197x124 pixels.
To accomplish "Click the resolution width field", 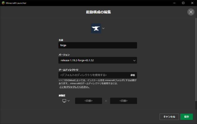I will [88, 101].
